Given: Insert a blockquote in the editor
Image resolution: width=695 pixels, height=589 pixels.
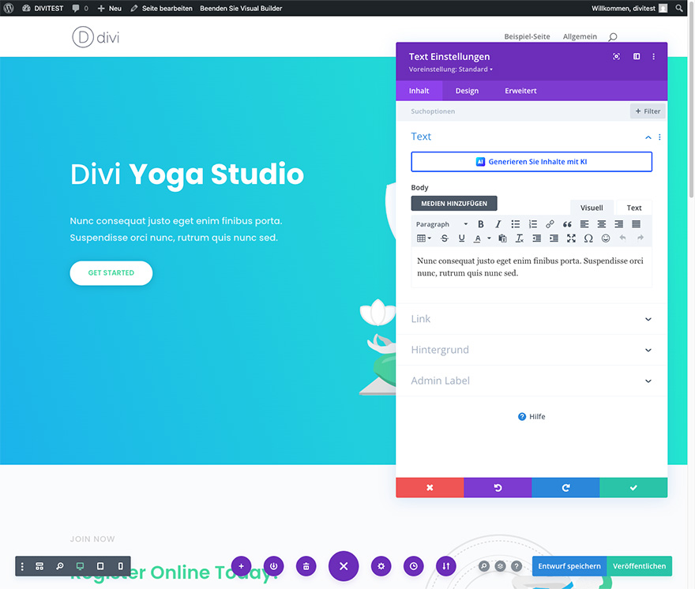Looking at the screenshot, I should [x=567, y=224].
